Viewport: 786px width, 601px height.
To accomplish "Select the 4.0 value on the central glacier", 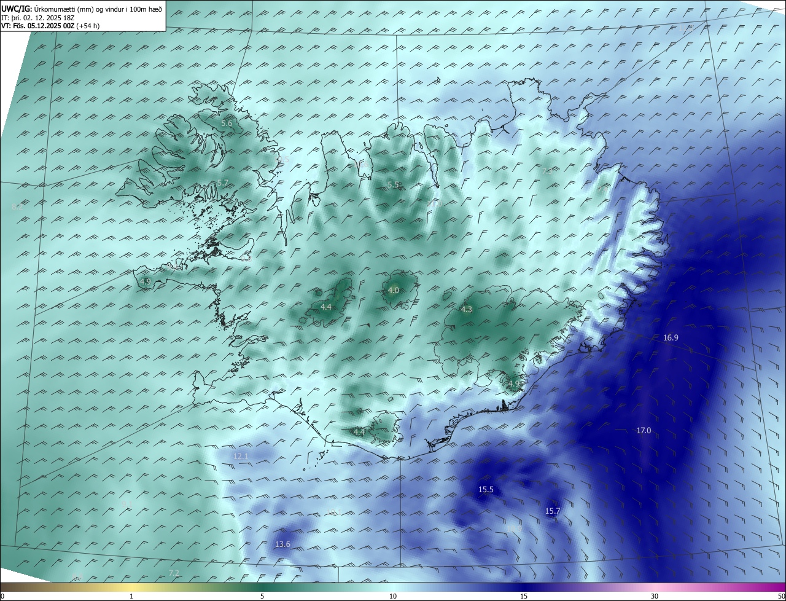I will (x=394, y=291).
